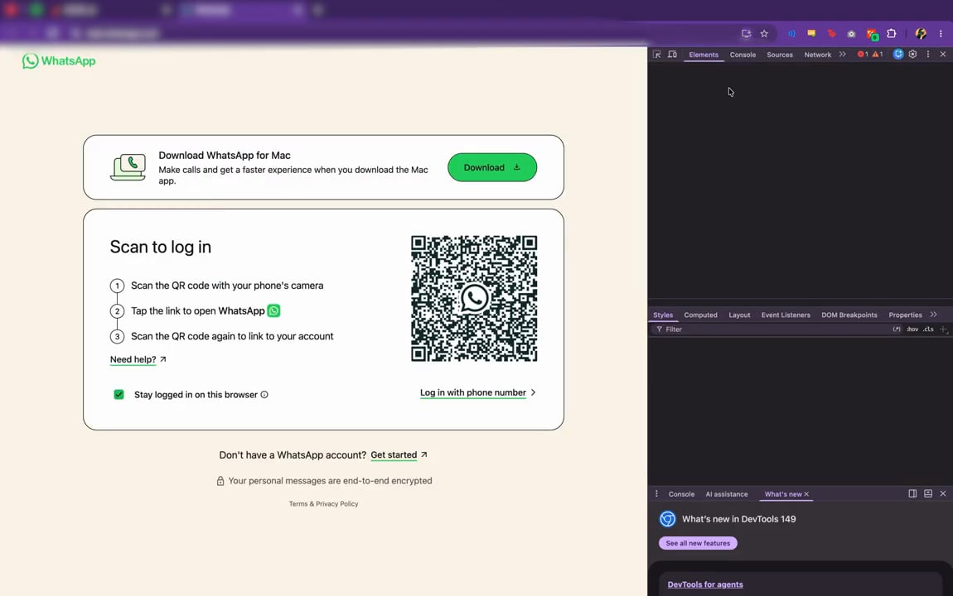Focus the Styles Filter input field
953x596 pixels.
772,329
